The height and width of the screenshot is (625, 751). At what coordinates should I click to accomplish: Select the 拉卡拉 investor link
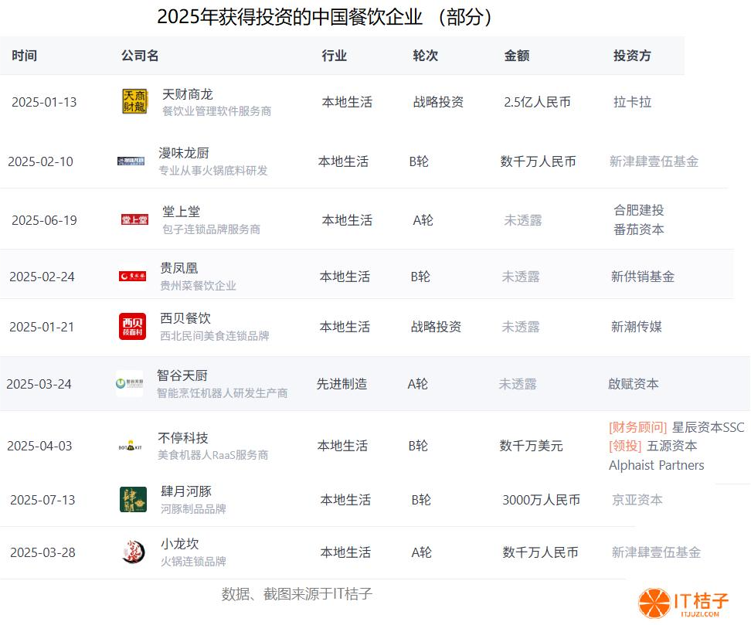coord(632,102)
